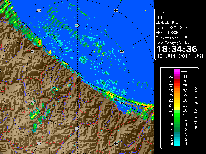Click the radar site name "ilts2"
This screenshot has width=206, height=154.
pos(162,12)
